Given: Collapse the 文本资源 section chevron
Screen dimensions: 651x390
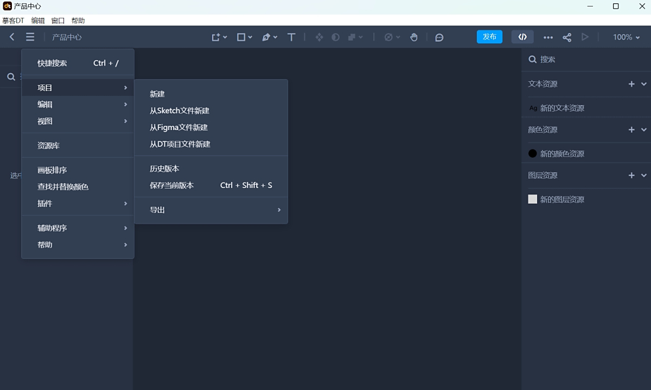Looking at the screenshot, I should [x=644, y=84].
